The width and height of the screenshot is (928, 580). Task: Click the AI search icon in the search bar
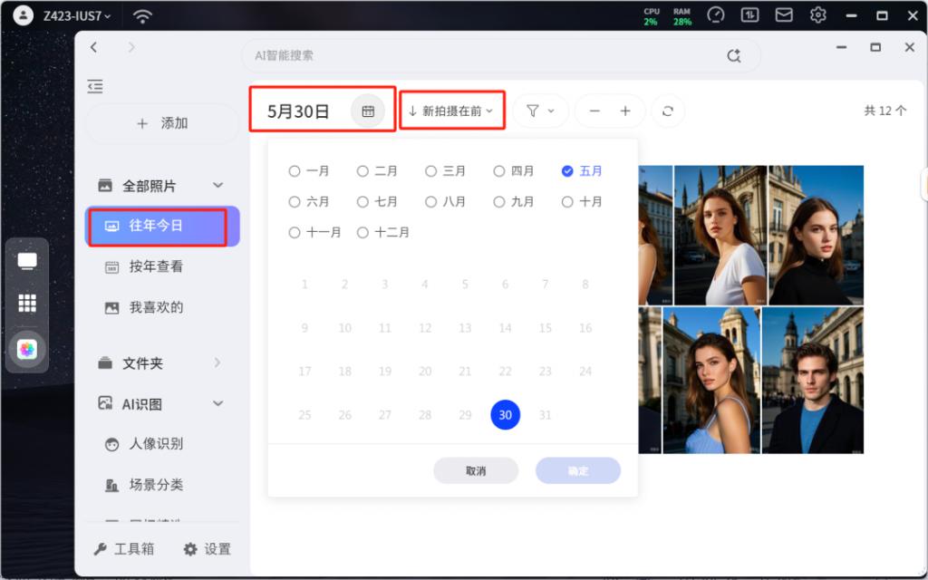[x=734, y=55]
